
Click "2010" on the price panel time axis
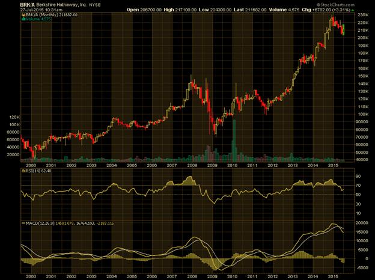tap(232, 165)
